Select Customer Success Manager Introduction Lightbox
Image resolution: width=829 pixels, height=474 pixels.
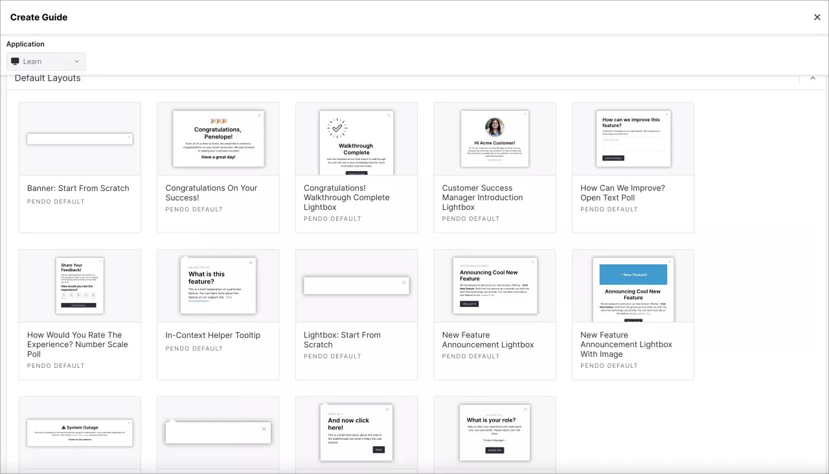(494, 139)
